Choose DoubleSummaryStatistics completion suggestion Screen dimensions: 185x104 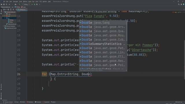point(103,44)
